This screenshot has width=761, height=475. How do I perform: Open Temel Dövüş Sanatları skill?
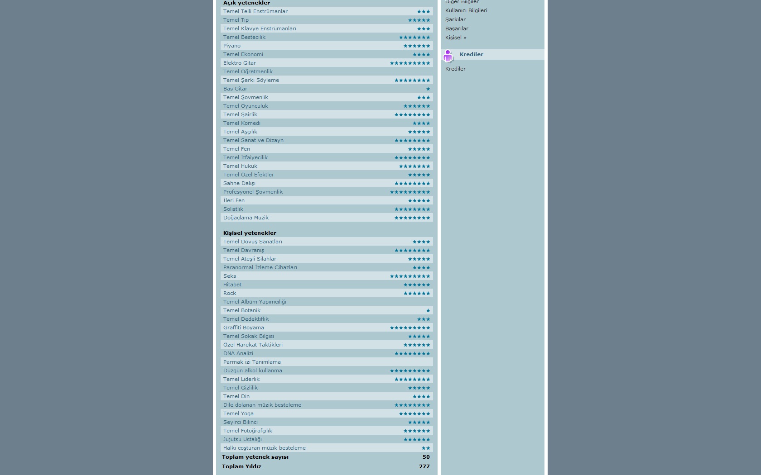click(x=252, y=242)
